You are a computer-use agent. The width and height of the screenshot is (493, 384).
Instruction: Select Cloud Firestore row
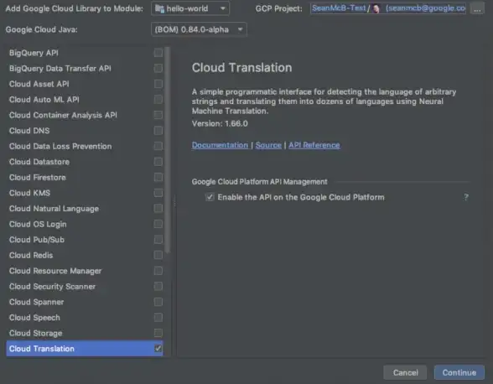pos(85,177)
